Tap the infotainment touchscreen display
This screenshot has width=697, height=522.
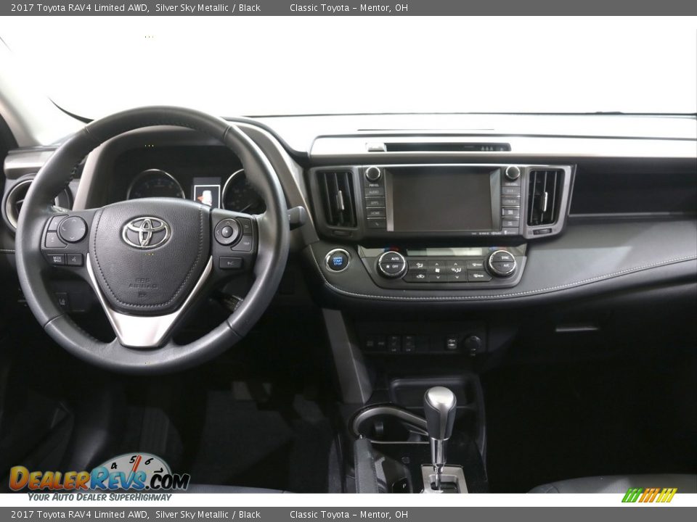pos(441,202)
